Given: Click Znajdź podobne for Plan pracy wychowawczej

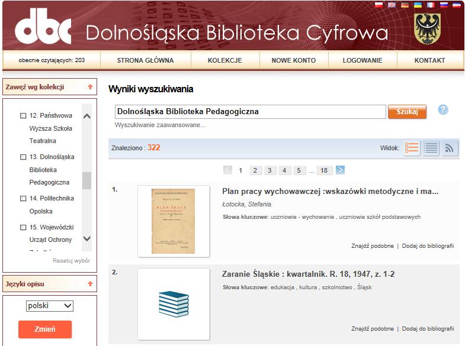Looking at the screenshot, I should (x=373, y=245).
